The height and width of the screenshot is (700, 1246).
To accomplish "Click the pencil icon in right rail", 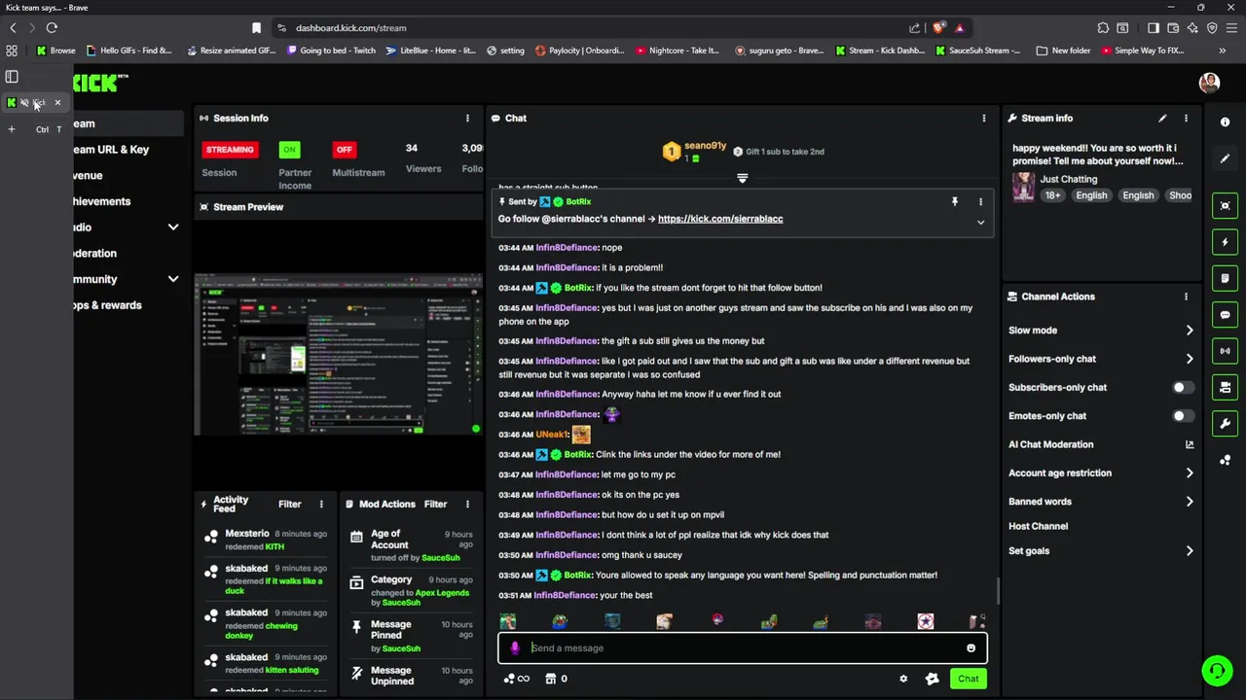I will tap(1225, 157).
